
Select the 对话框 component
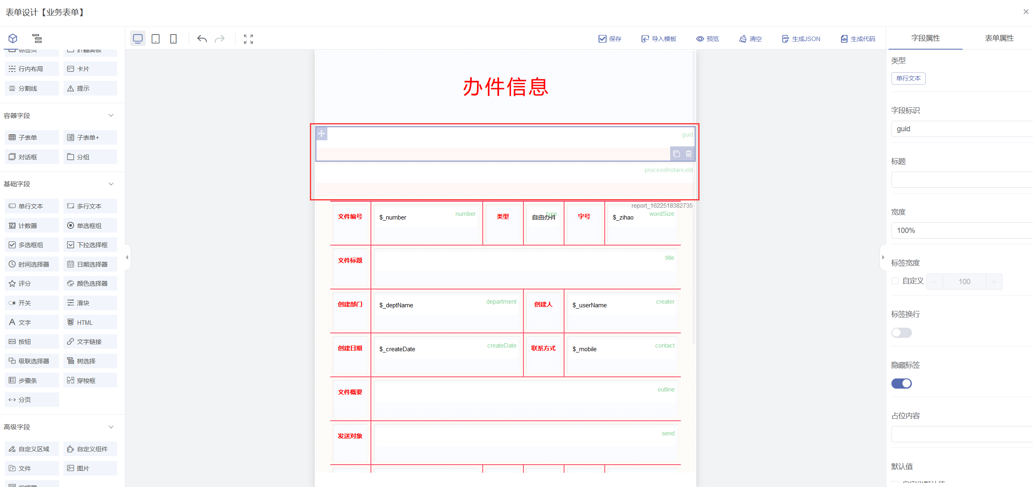coord(32,157)
